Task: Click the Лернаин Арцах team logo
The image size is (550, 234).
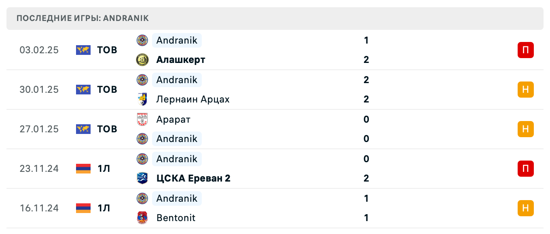Action: (x=142, y=99)
